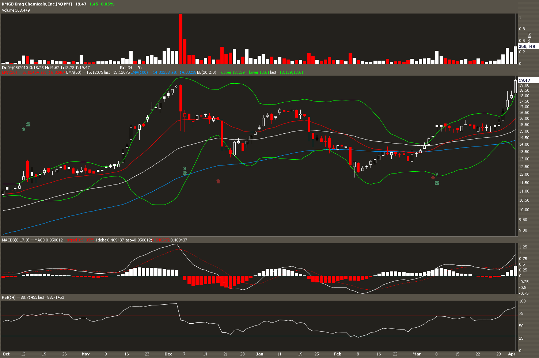Click the tallest red volume bar in December

181,39
